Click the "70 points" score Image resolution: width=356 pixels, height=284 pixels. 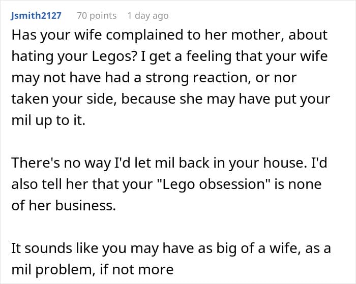[x=97, y=16]
